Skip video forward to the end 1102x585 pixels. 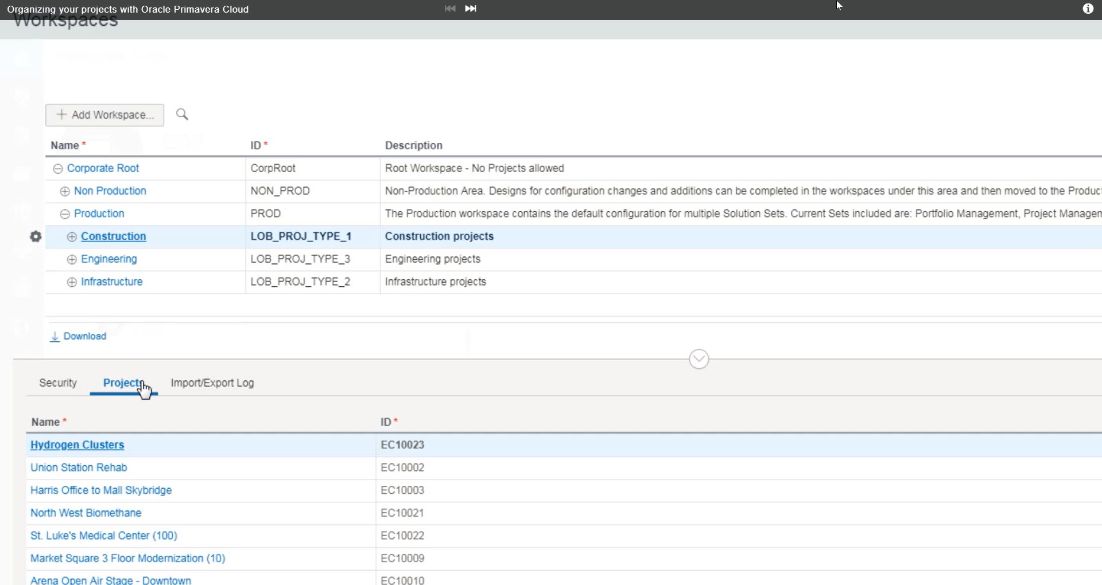470,9
